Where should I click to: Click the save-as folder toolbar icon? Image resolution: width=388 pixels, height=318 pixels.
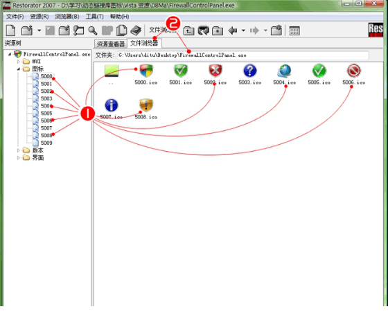click(64, 30)
